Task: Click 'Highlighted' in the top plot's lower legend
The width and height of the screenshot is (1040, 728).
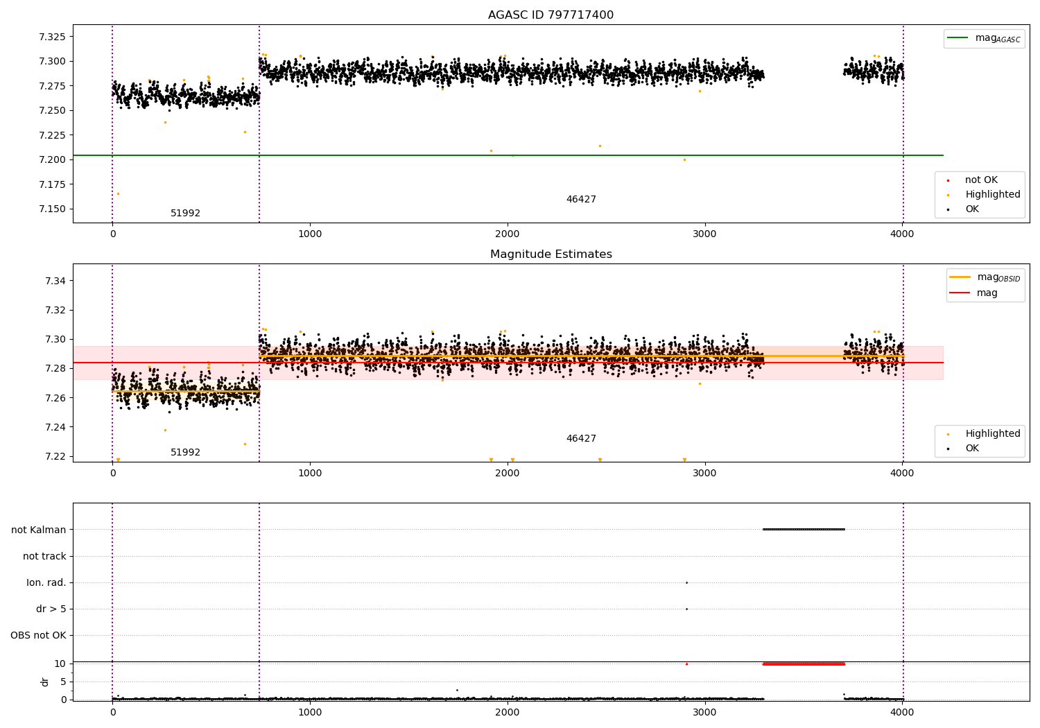Action: pos(992,195)
